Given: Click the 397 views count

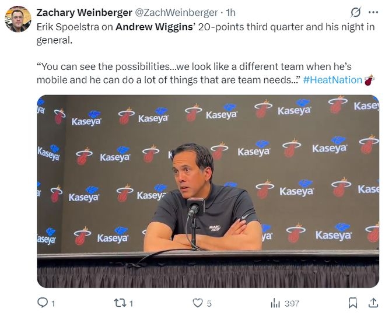Looking at the screenshot, I should (x=292, y=304).
